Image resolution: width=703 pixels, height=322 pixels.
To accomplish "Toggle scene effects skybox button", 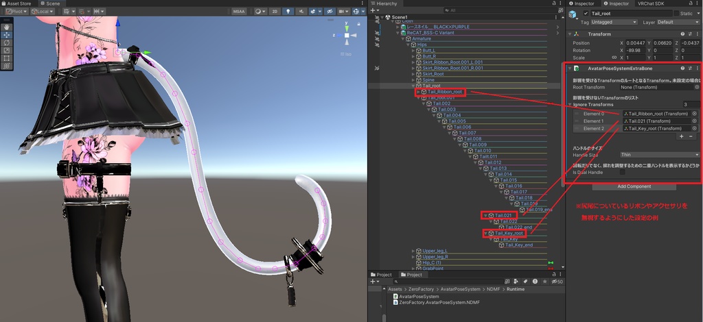I will tap(314, 11).
